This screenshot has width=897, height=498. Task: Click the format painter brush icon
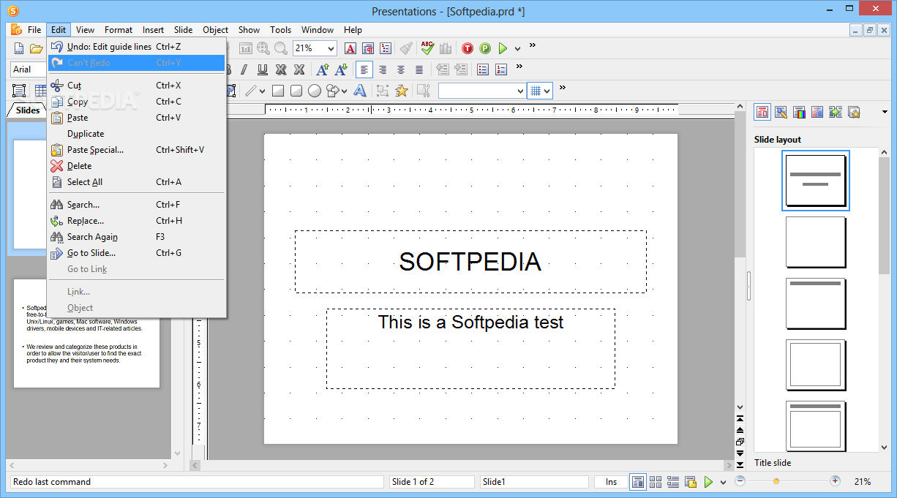406,48
